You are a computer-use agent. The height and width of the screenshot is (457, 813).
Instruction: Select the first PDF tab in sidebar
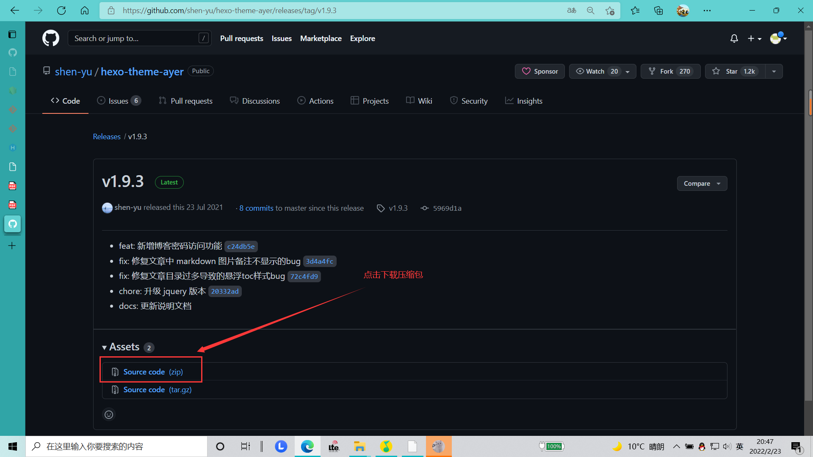pos(13,186)
